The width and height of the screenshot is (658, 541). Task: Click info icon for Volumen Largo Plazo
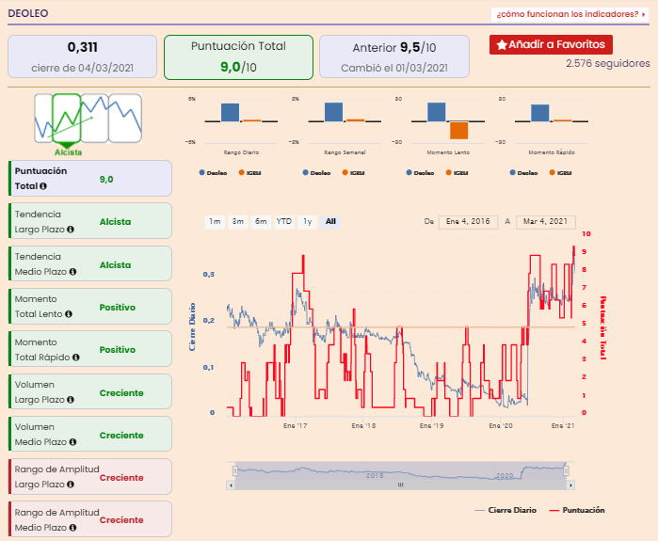coord(71,400)
